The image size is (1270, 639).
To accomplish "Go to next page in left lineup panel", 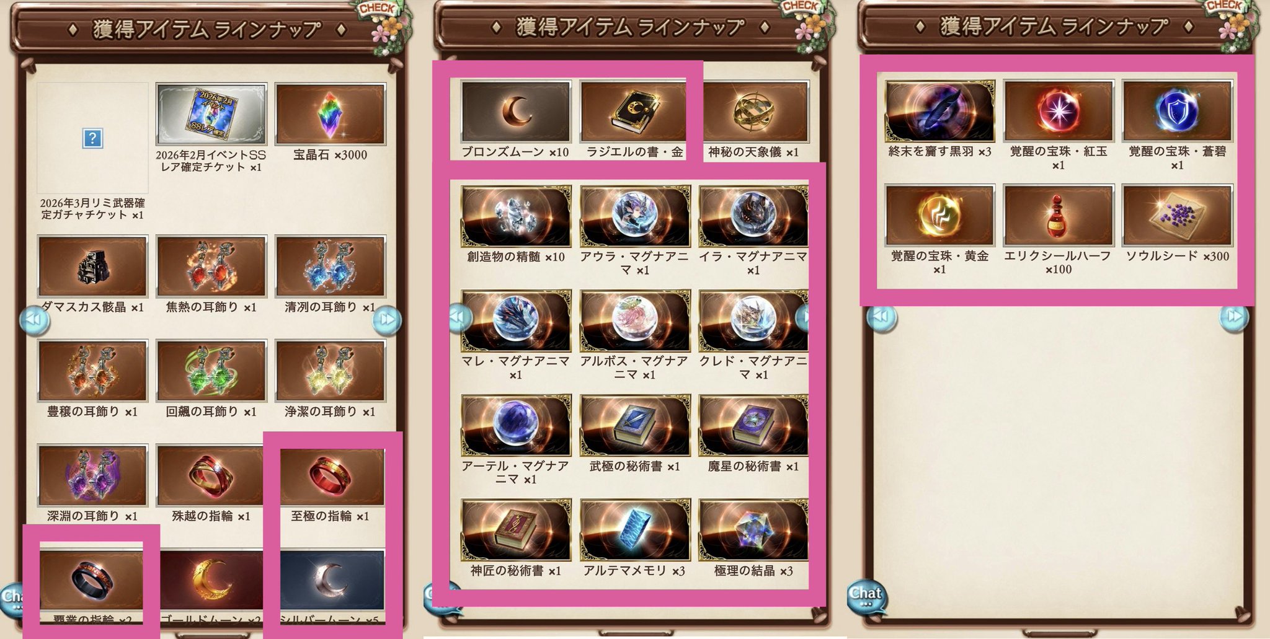I will 387,320.
